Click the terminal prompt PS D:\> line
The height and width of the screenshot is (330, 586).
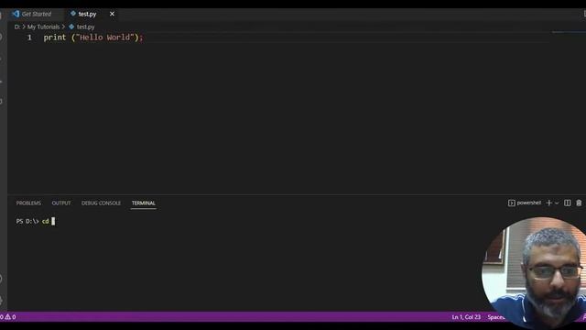27,222
